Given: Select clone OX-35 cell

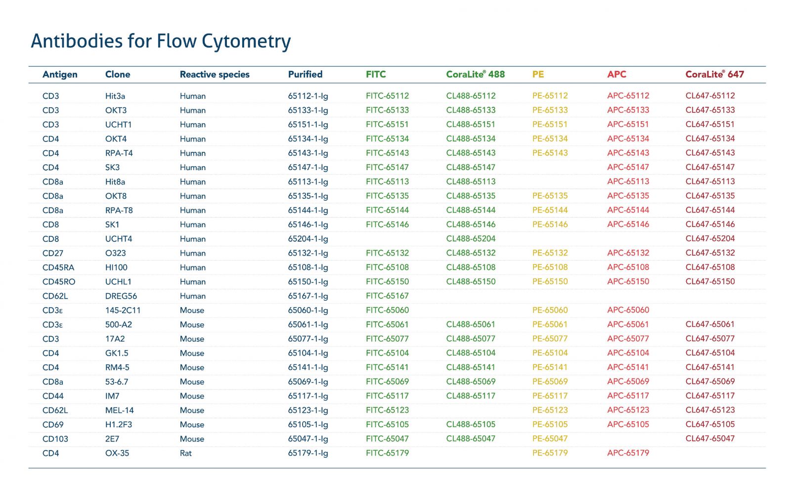Looking at the screenshot, I should pyautogui.click(x=117, y=453).
